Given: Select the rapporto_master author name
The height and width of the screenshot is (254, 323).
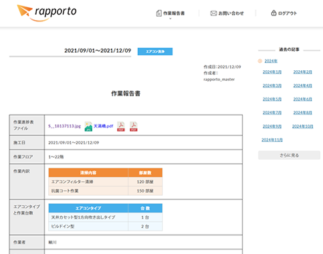Looking at the screenshot, I should [x=219, y=80].
